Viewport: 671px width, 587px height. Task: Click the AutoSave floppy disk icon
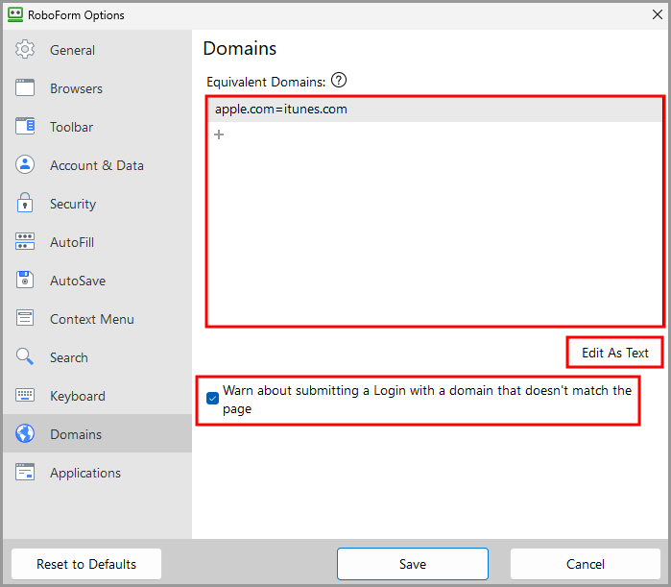pos(25,280)
